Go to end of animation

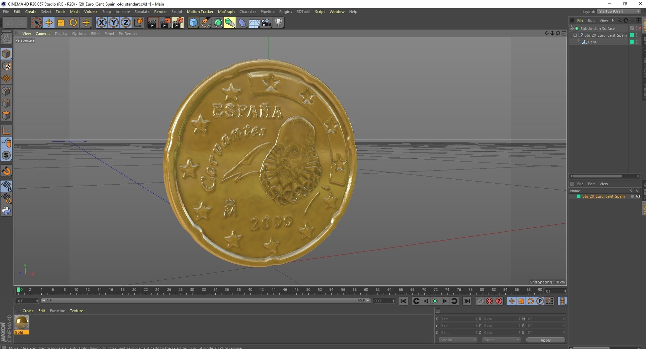467,301
